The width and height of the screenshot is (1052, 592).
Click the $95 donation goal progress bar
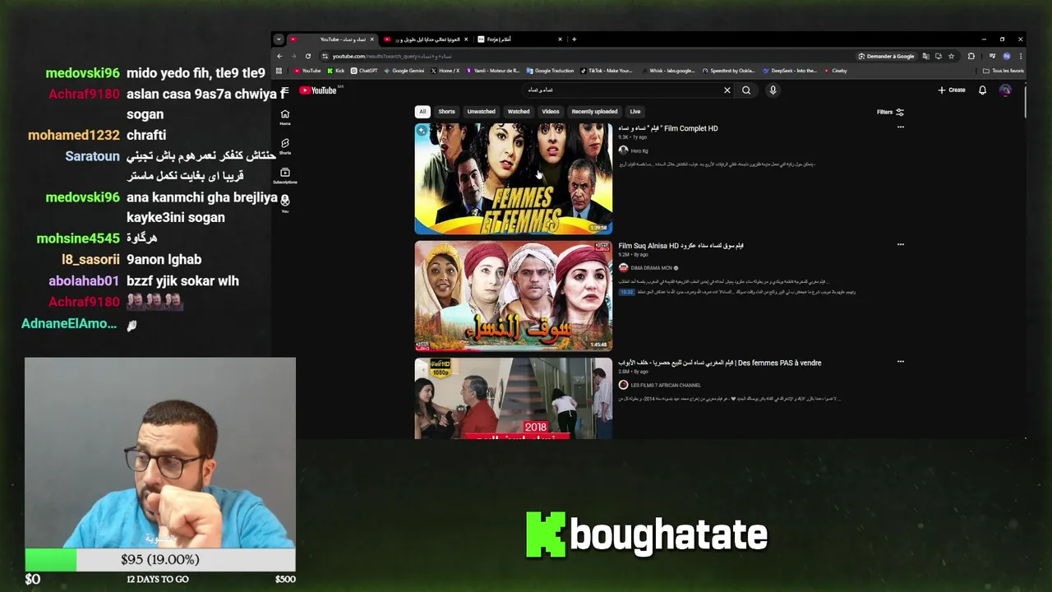(160, 559)
